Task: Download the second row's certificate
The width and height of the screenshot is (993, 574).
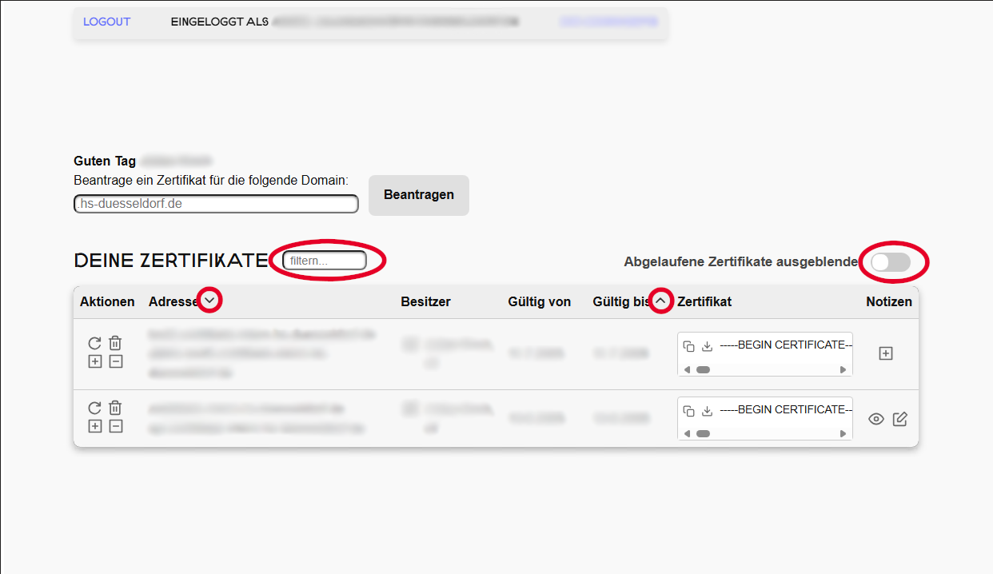Action: [707, 411]
